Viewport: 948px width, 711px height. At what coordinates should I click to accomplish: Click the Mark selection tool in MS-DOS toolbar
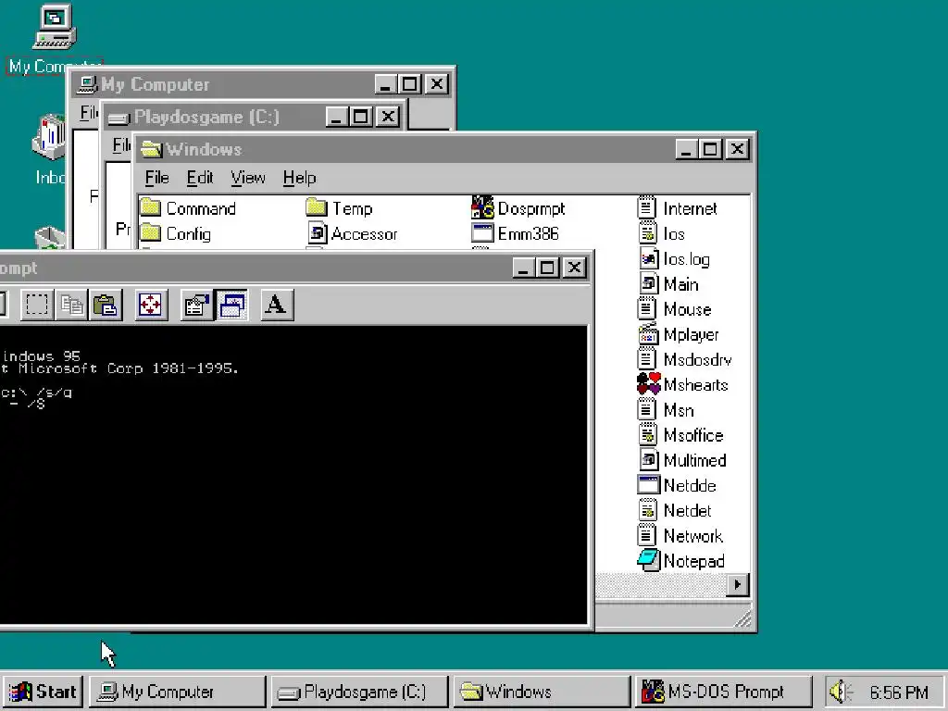pos(37,305)
